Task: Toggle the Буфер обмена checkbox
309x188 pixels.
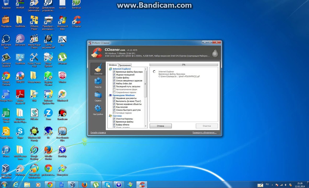Action: coord(114,125)
